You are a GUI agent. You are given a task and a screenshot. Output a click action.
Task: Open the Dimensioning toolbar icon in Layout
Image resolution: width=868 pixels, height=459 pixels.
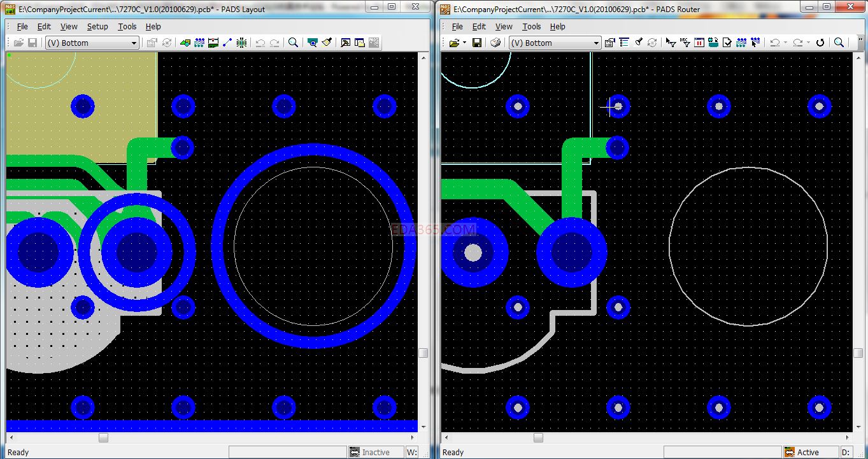[213, 43]
